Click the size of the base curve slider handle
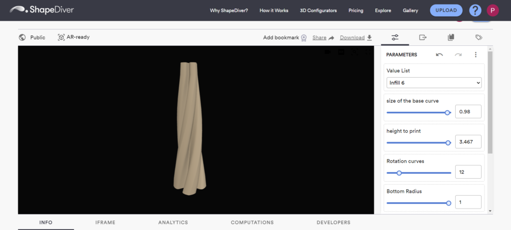511x230 pixels. click(448, 113)
